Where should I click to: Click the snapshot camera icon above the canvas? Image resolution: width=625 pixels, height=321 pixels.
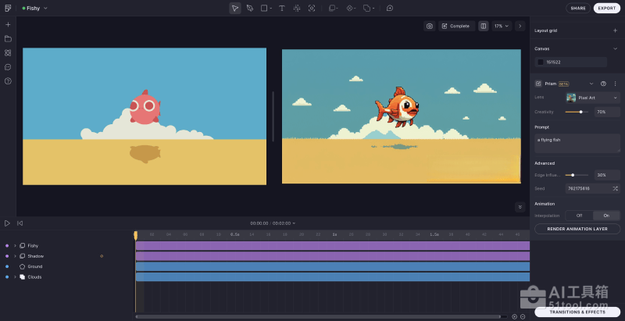[429, 26]
